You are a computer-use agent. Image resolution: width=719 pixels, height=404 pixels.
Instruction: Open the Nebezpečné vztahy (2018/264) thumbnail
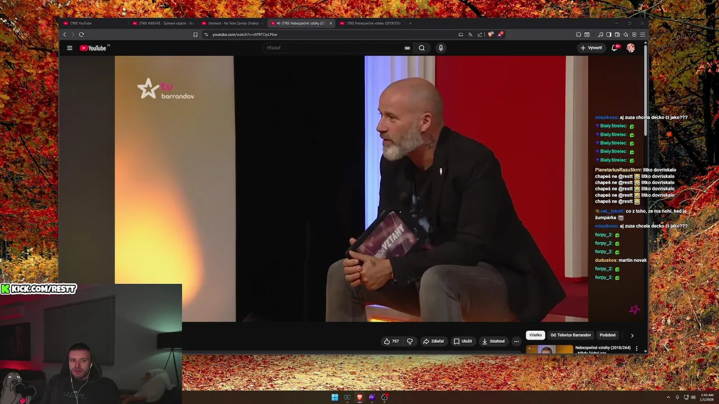pyautogui.click(x=549, y=350)
